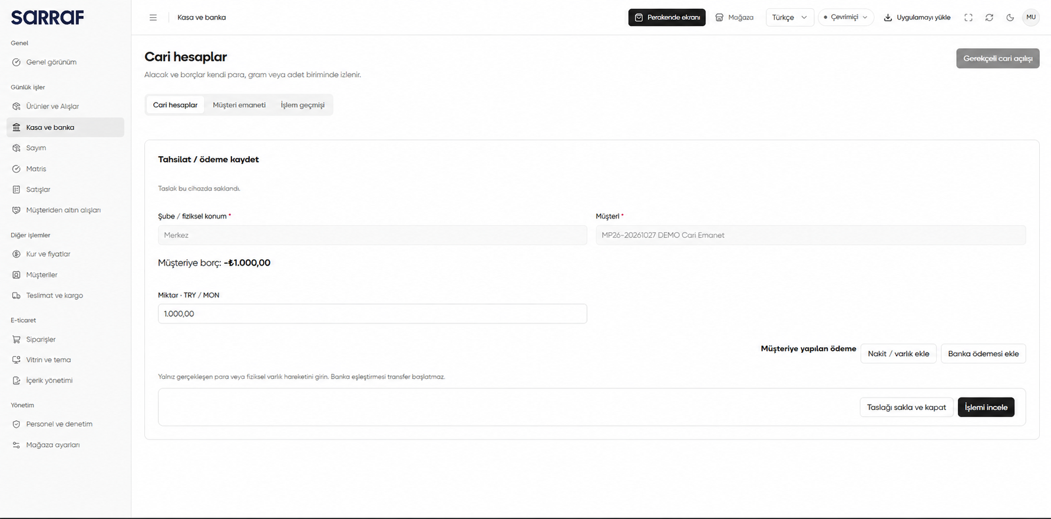Viewport: 1051px width, 519px height.
Task: Switch to the Cari hesaplar tab
Action: (x=176, y=105)
